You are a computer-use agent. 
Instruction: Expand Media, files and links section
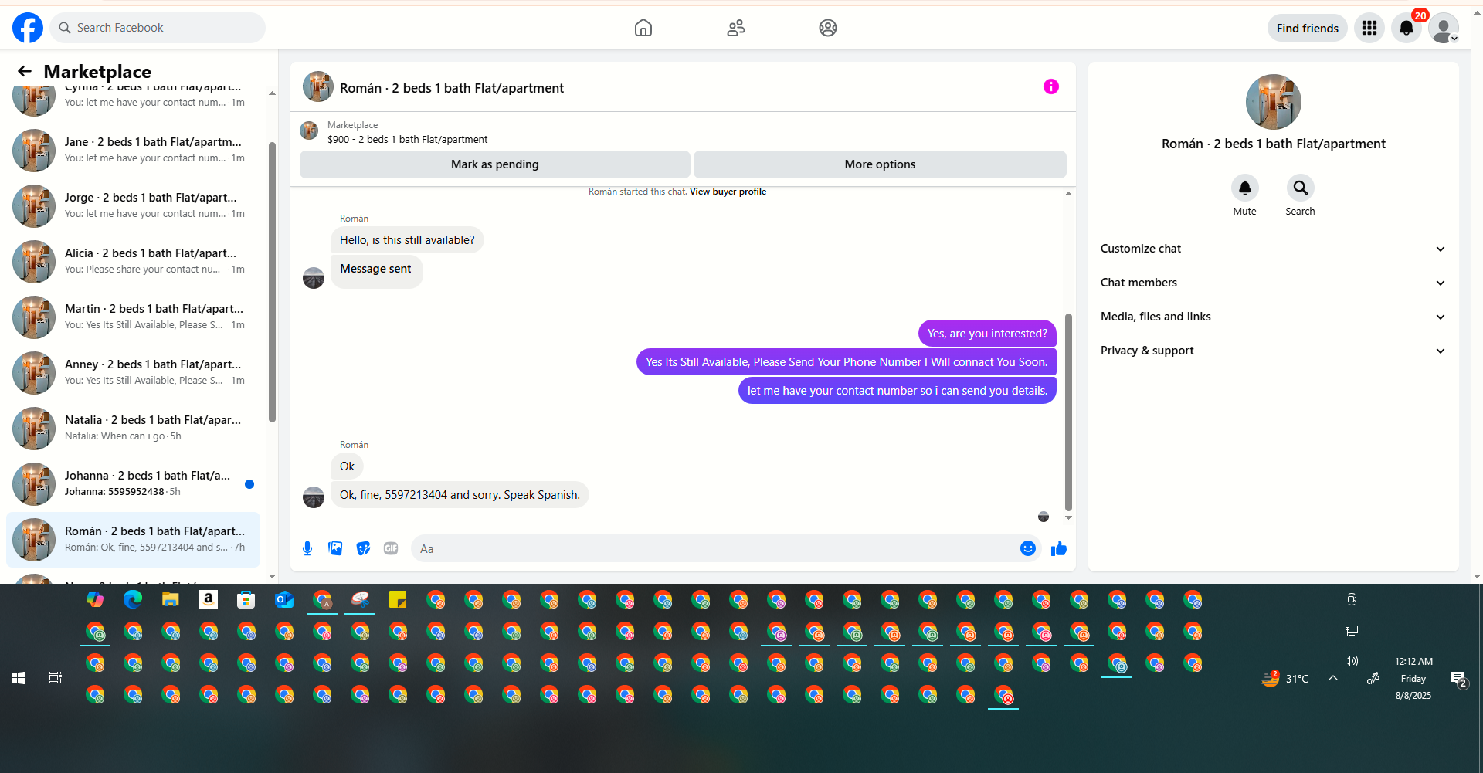[1273, 317]
